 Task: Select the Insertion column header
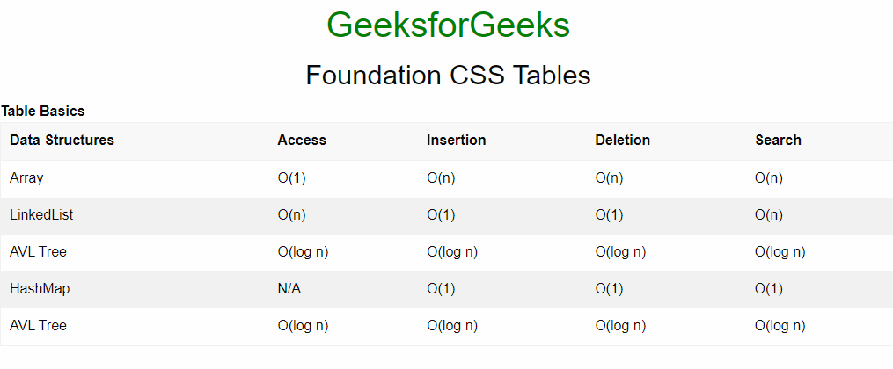[457, 141]
